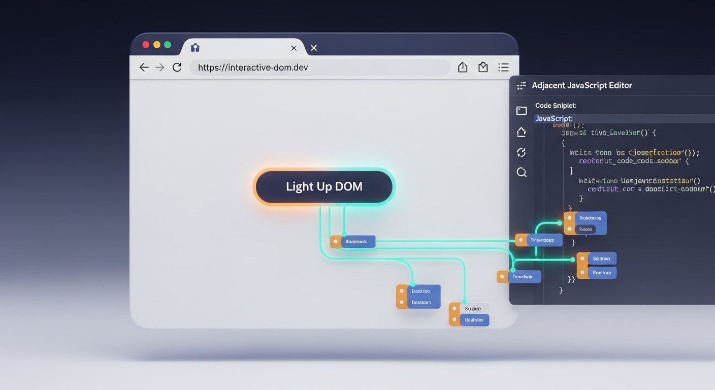Click the browser forward arrow

tap(160, 68)
